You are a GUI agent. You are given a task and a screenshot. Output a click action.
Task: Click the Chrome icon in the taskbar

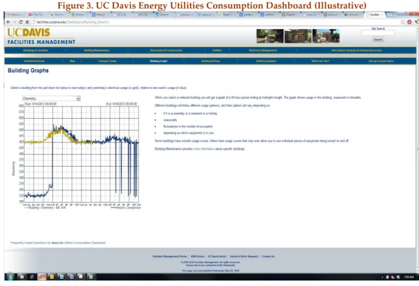(41, 277)
